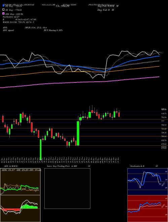Click the blue 20 Day legend swatch
The image size is (168, 222).
(3, 6)
